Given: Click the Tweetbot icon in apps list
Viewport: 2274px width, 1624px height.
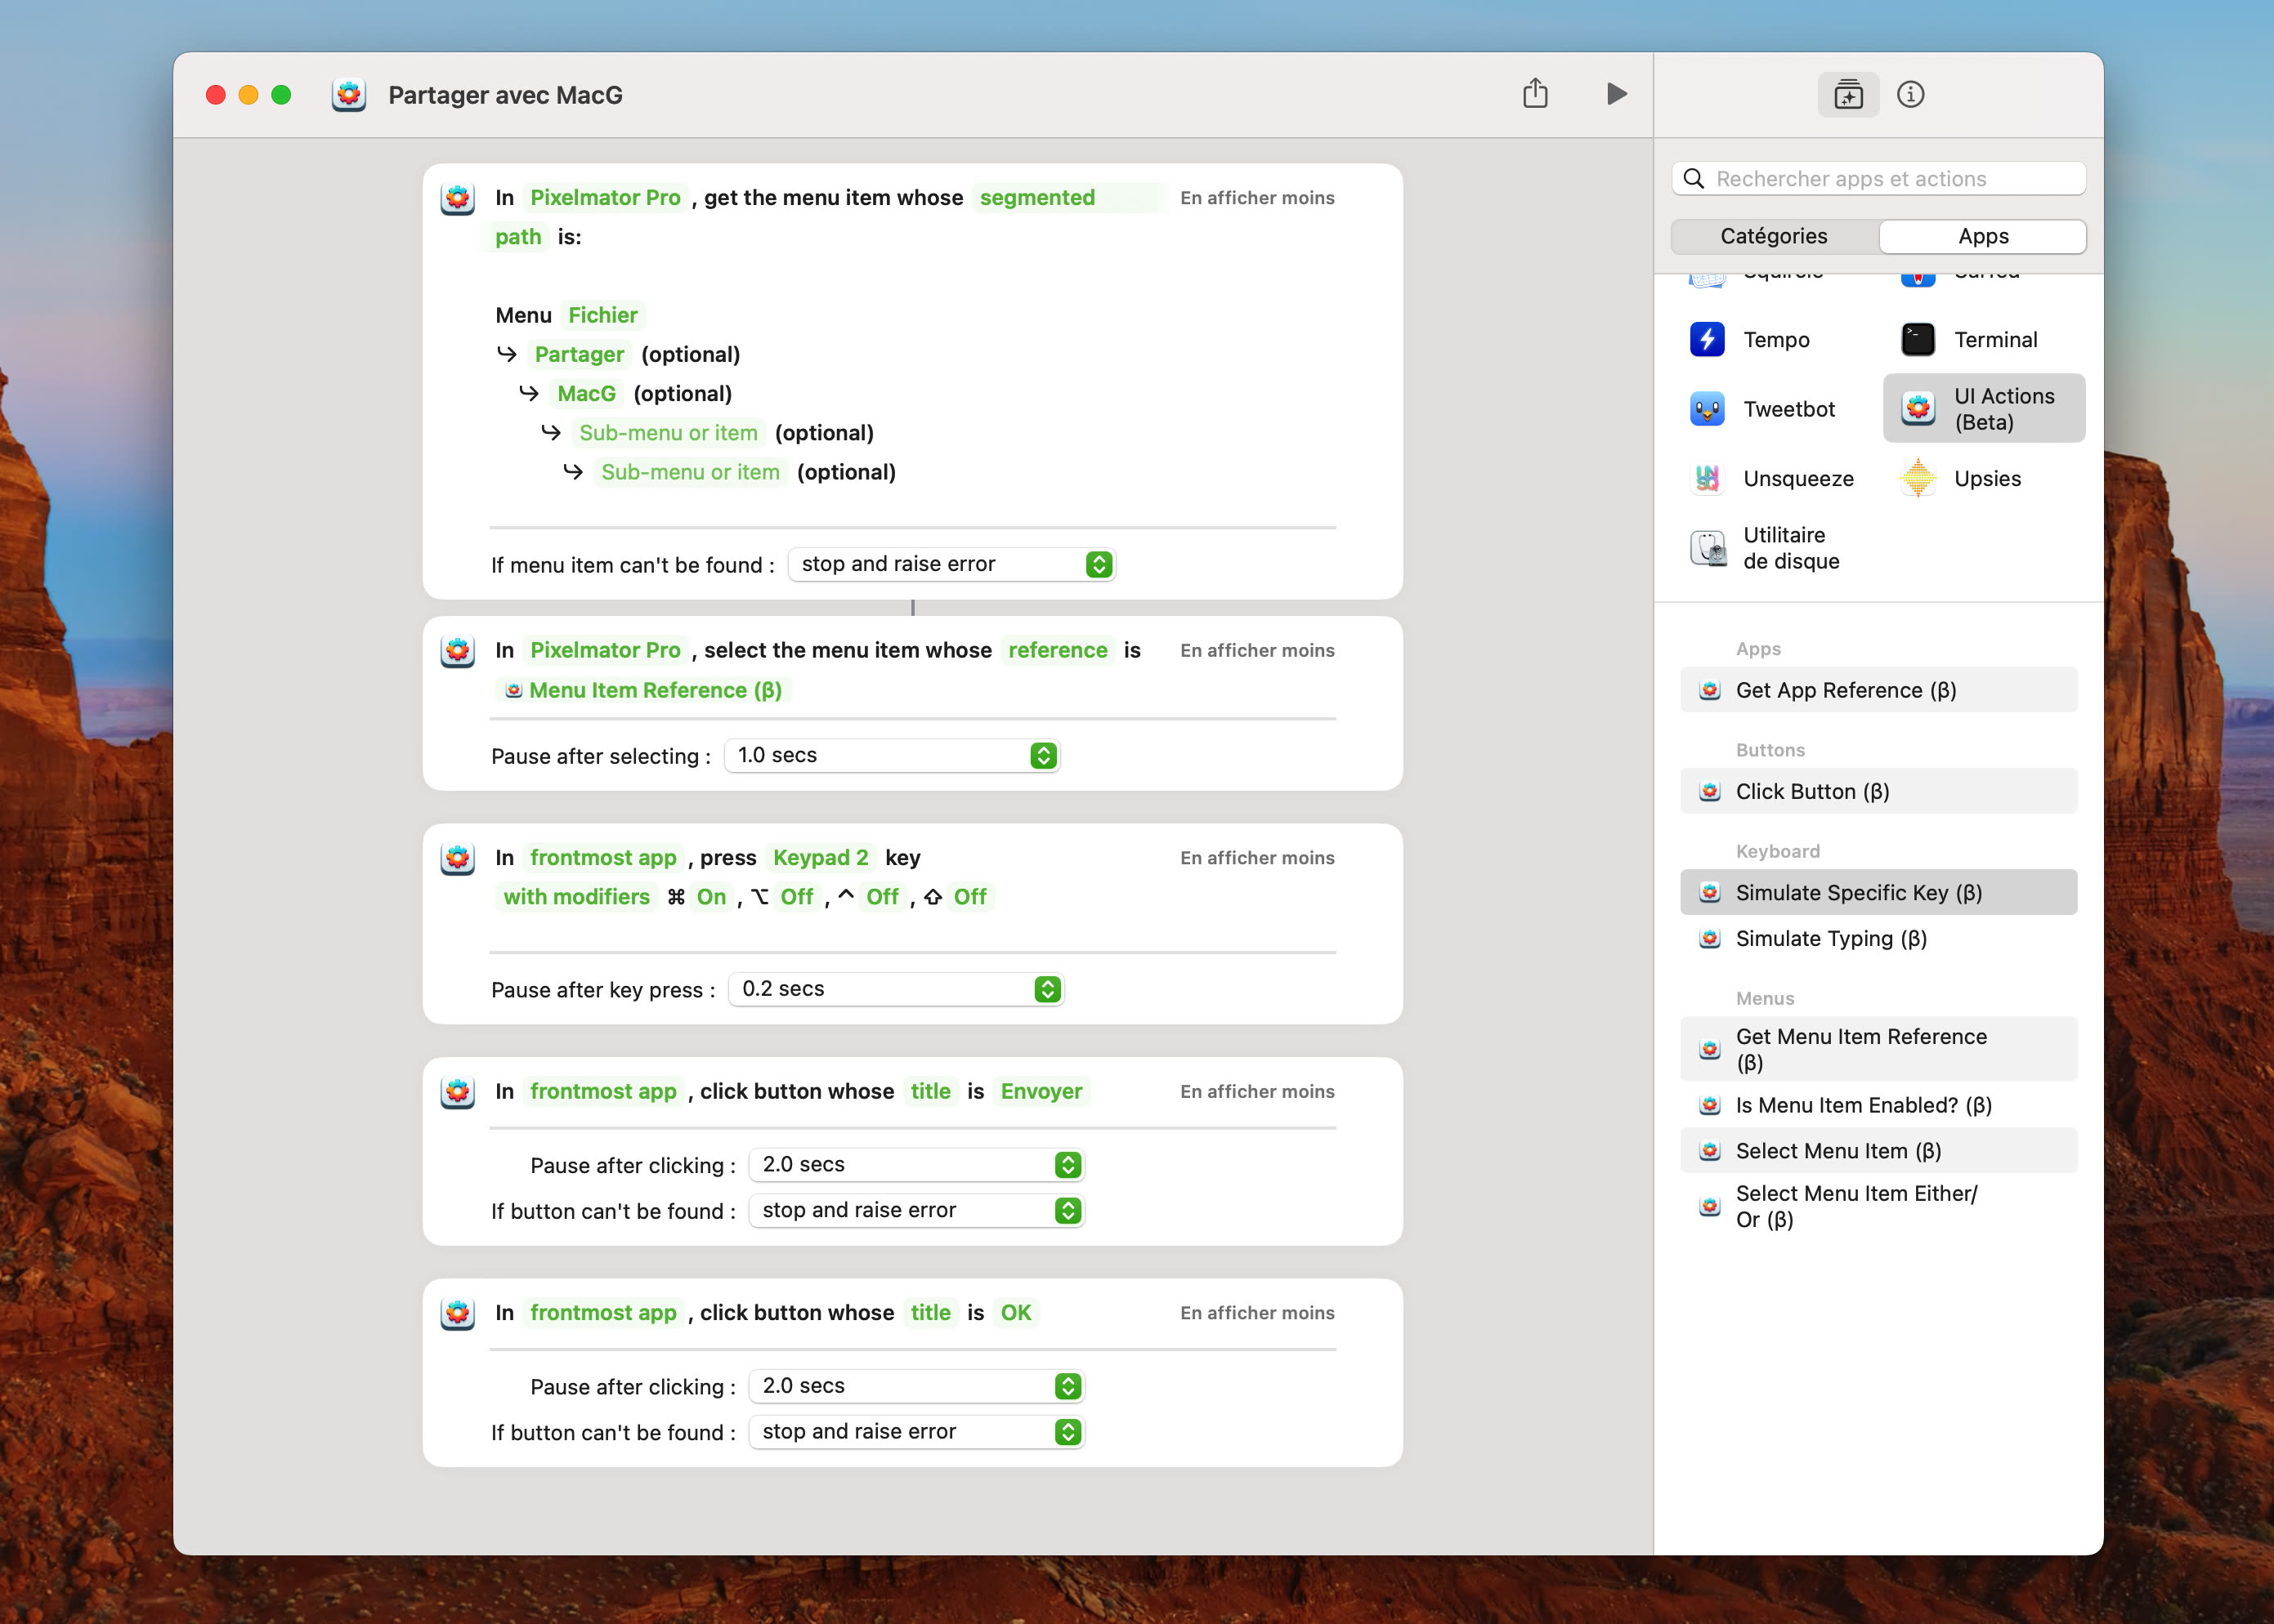Looking at the screenshot, I should coord(1706,408).
